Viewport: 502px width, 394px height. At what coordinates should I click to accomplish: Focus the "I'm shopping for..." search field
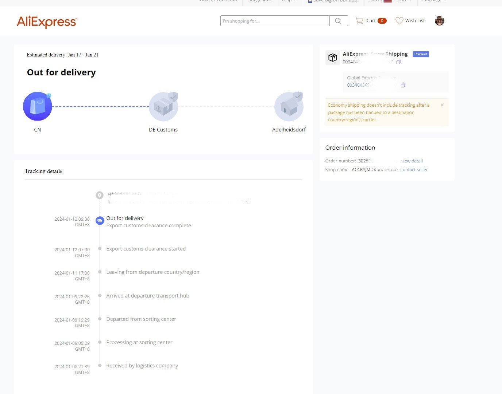tap(275, 21)
